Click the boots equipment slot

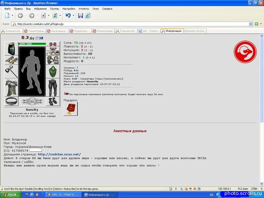(x=53, y=101)
